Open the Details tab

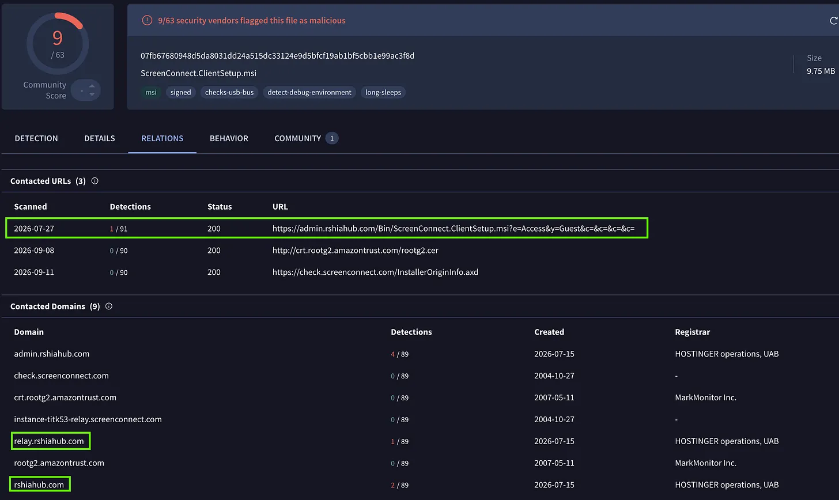(x=100, y=138)
